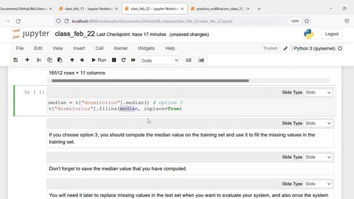Screen dimensions: 354x199
Task: Open the Insert menu
Action: pyautogui.click(x=79, y=48)
